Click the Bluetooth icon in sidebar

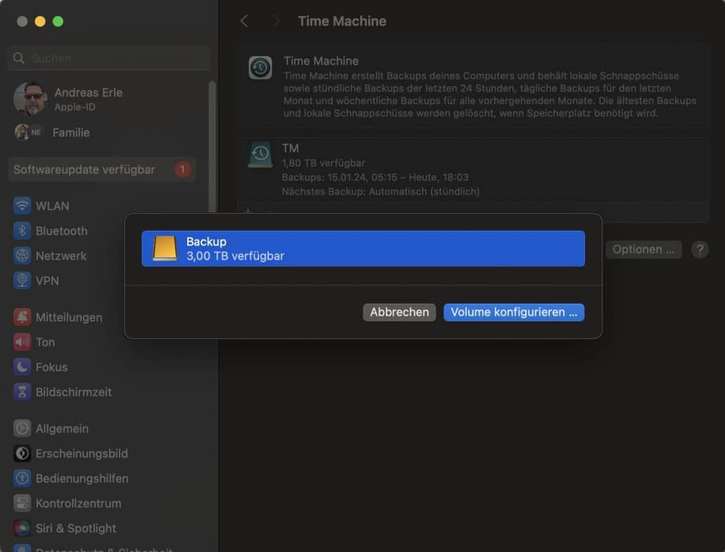click(22, 231)
